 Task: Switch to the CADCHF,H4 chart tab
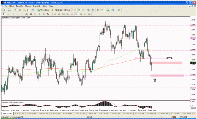[67, 113]
